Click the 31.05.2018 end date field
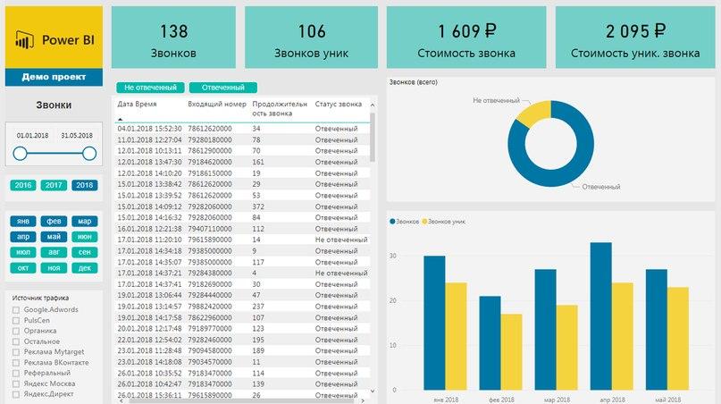This screenshot has height=404, width=721. pos(77,136)
